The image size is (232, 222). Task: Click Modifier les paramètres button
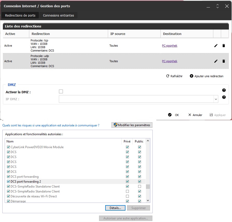point(132,125)
